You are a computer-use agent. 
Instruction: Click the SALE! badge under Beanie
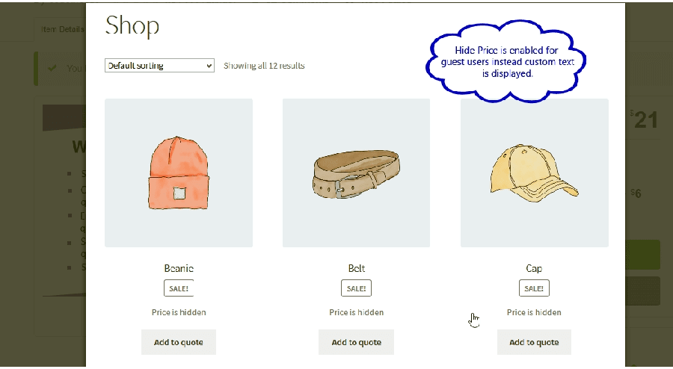[179, 288]
